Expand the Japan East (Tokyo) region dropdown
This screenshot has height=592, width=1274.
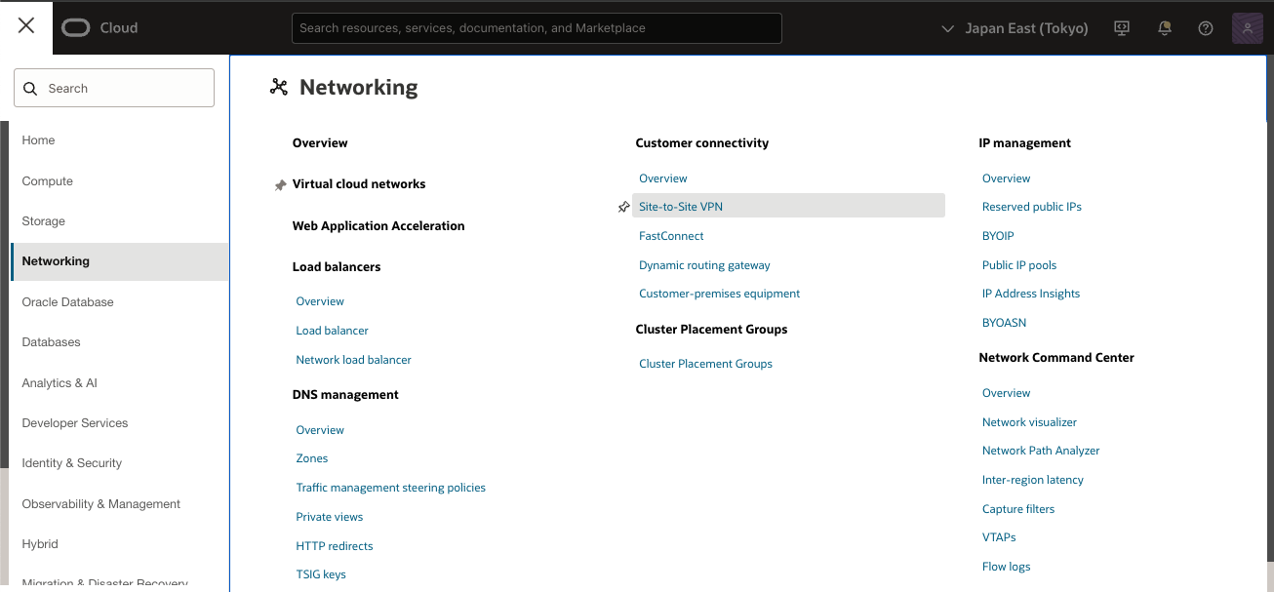1015,28
